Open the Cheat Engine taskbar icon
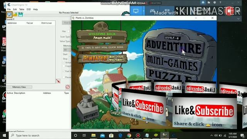This screenshot has height=139, width=247. click(x=174, y=136)
